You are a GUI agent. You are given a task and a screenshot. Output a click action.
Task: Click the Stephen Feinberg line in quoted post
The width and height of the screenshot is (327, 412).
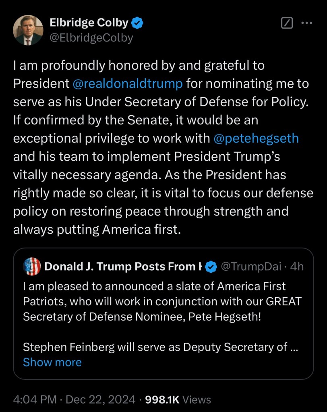[x=160, y=347]
